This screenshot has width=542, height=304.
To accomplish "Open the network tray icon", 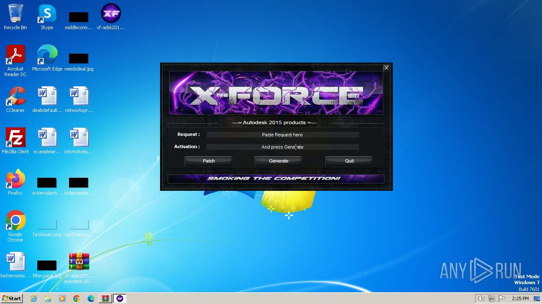I will [492, 299].
